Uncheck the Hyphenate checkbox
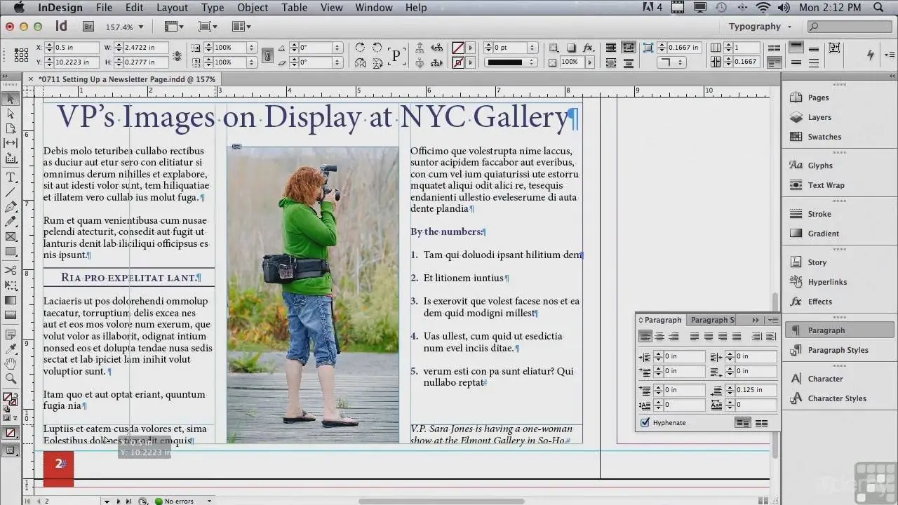Image resolution: width=898 pixels, height=505 pixels. 645,423
